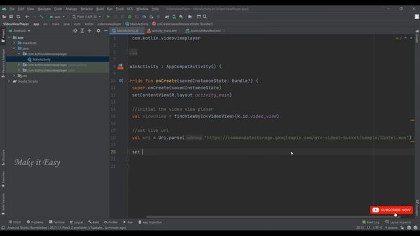Click the horizontal scrollbar under the editor
Viewport: 420px width, 236px height.
point(273,217)
